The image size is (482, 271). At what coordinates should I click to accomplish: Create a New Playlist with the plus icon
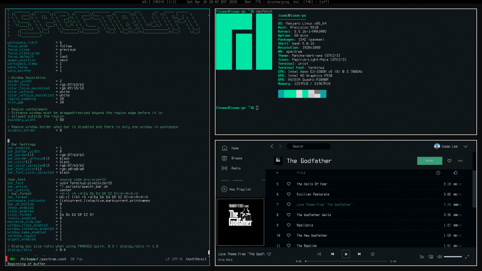pos(224,189)
